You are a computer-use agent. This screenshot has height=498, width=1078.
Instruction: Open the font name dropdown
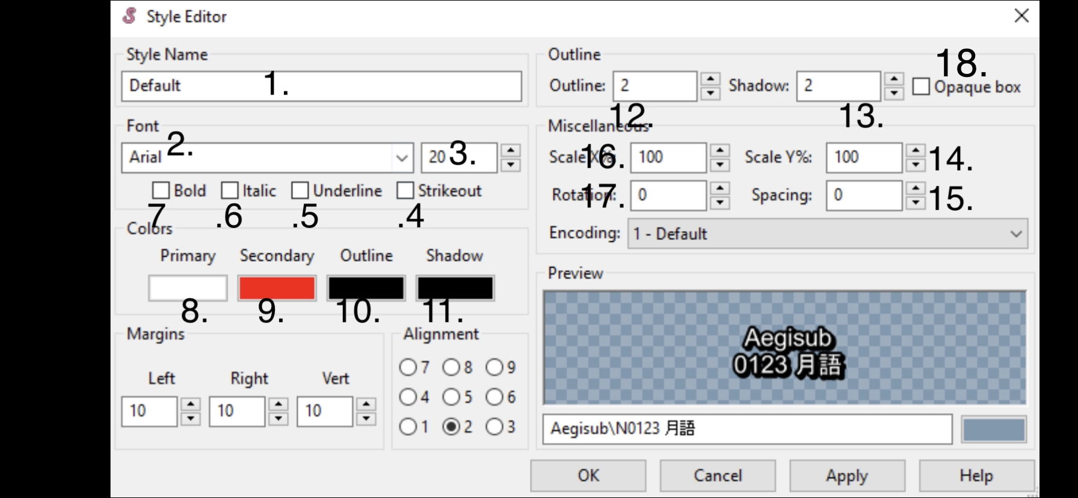[x=402, y=158]
